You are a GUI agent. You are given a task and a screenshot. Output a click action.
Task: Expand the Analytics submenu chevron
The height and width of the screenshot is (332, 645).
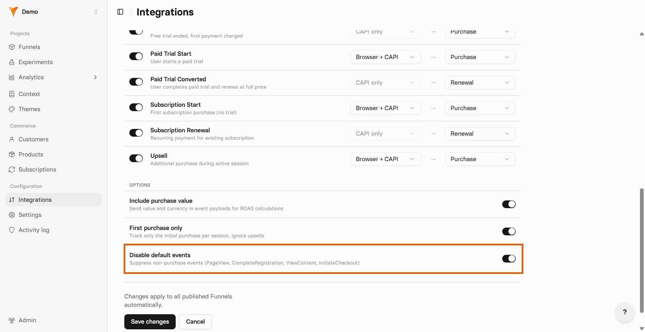95,77
